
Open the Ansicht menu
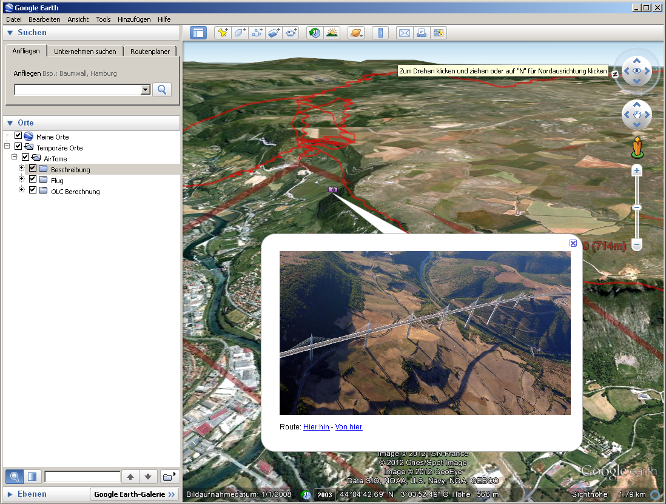click(78, 19)
